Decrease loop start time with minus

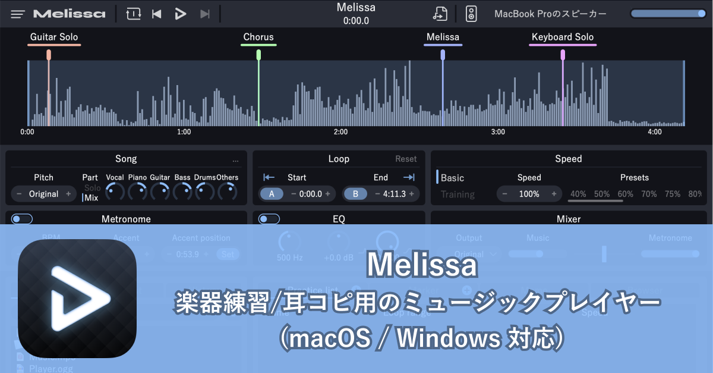tap(294, 194)
